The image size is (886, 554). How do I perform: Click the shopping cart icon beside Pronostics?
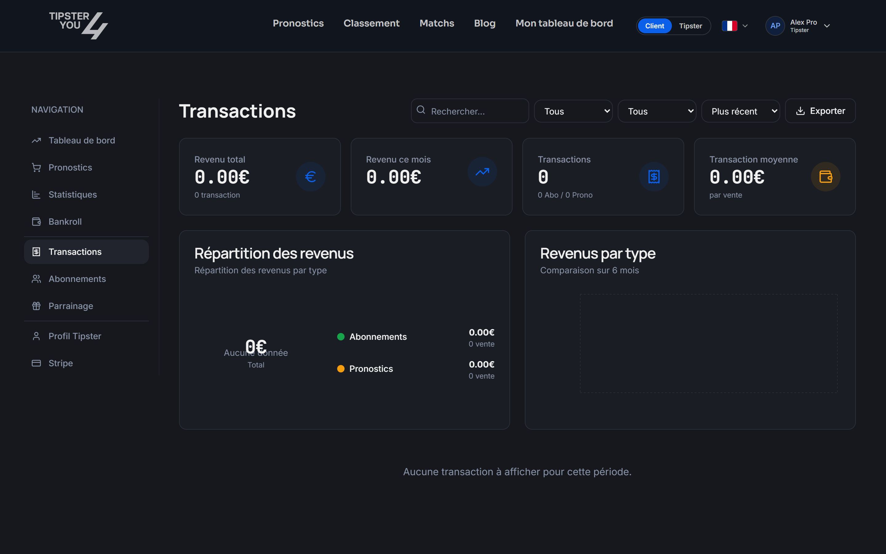(36, 167)
